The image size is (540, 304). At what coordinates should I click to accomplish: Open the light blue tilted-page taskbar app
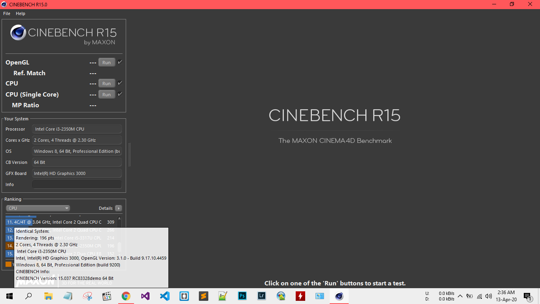point(68,296)
